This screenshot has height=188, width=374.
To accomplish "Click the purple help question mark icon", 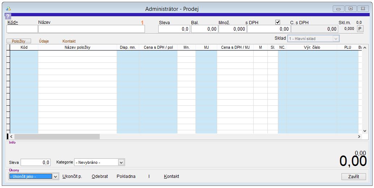I will point(8,16).
